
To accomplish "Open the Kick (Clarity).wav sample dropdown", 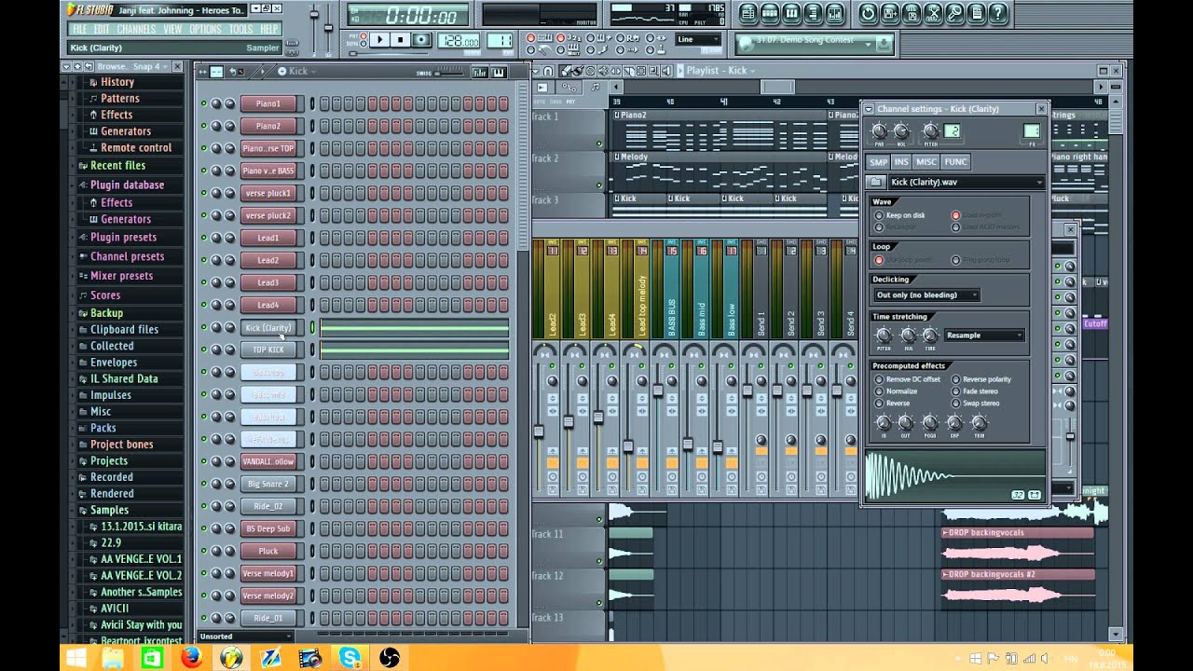I will 966,183.
